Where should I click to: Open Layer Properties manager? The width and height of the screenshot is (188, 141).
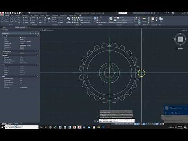tap(68, 20)
